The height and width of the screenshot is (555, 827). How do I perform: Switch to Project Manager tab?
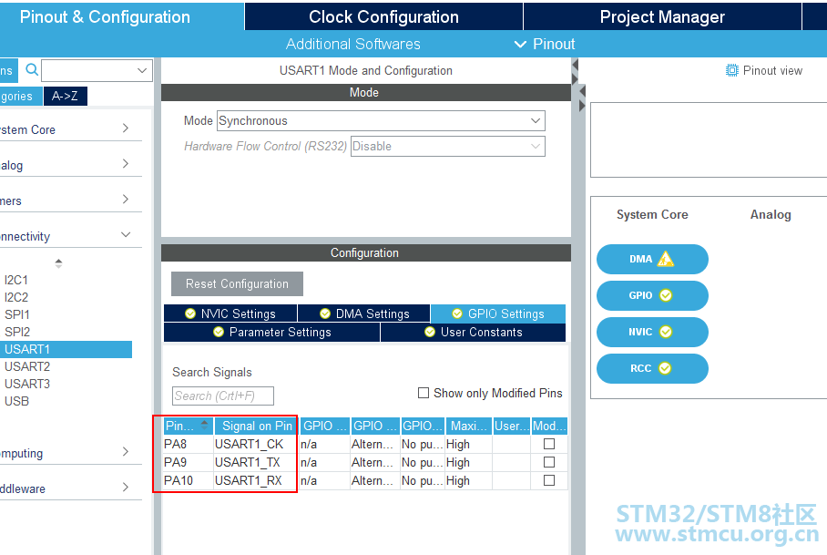pyautogui.click(x=662, y=17)
